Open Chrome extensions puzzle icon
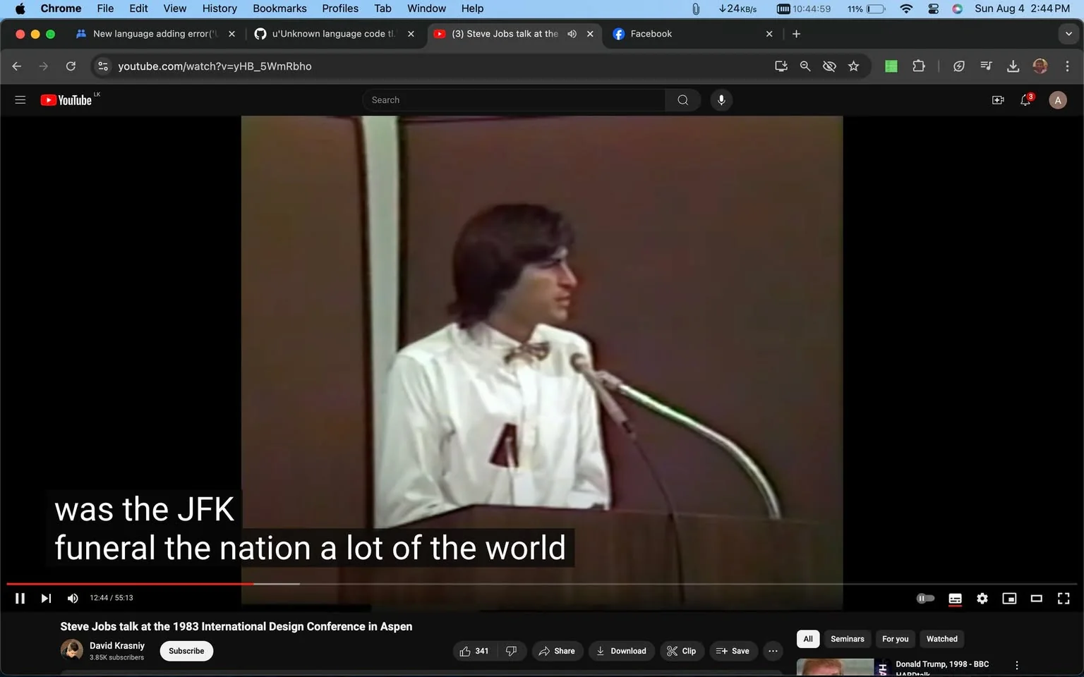Viewport: 1084px width, 677px height. [x=919, y=66]
